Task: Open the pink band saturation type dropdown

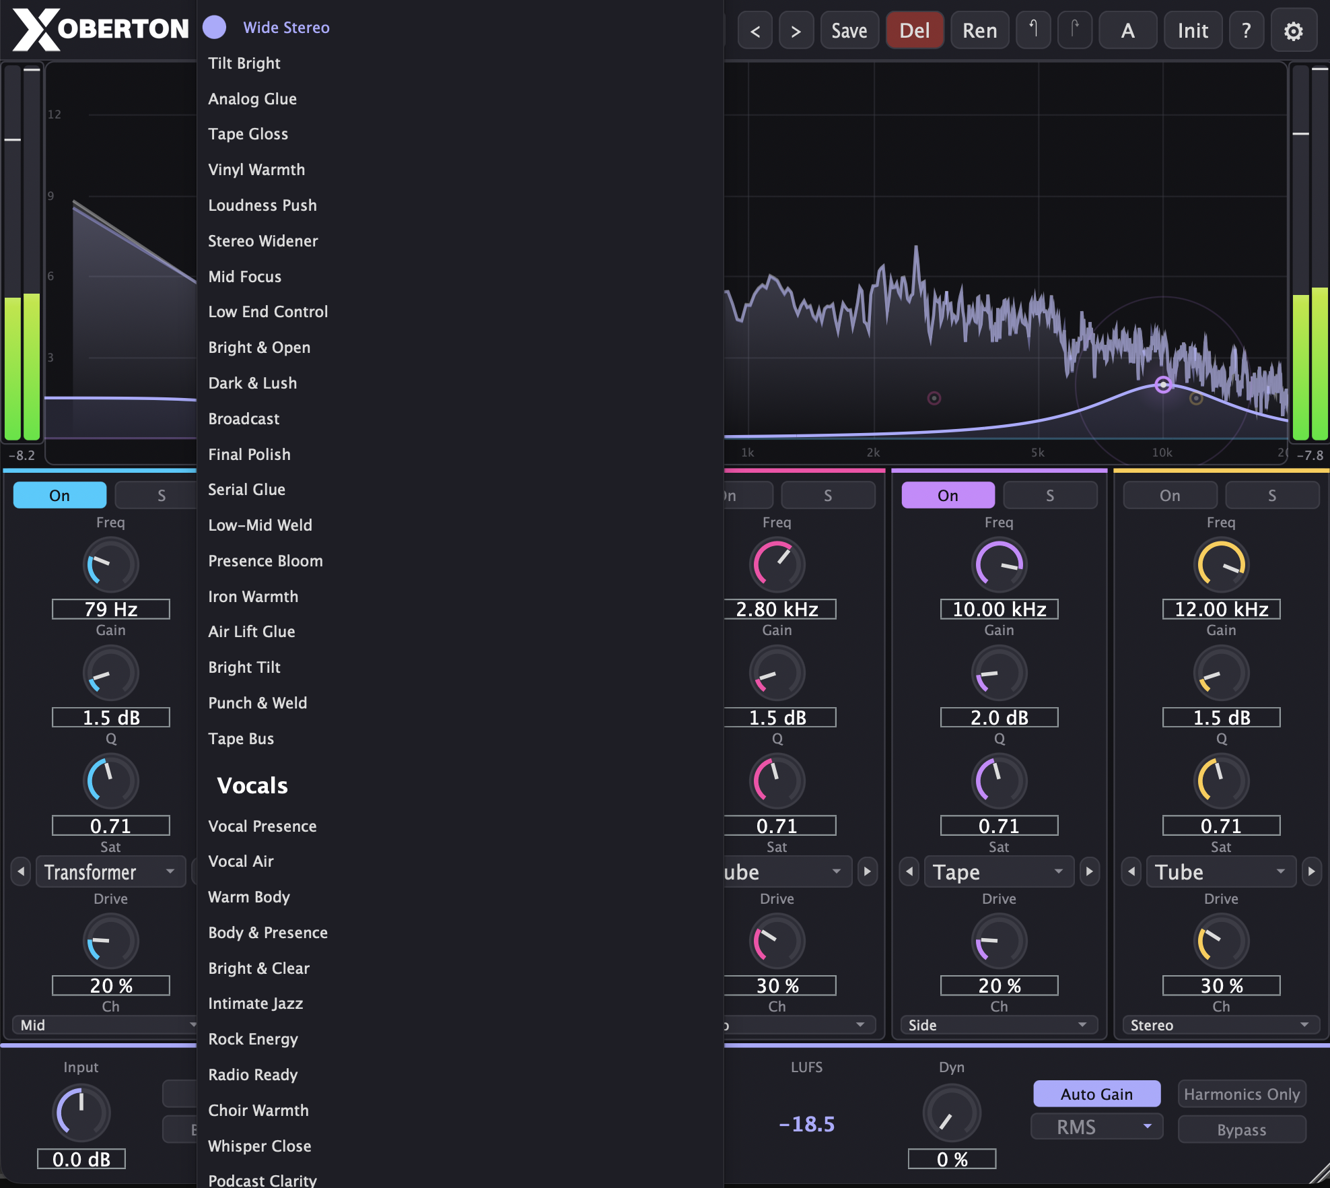Action: tap(788, 871)
